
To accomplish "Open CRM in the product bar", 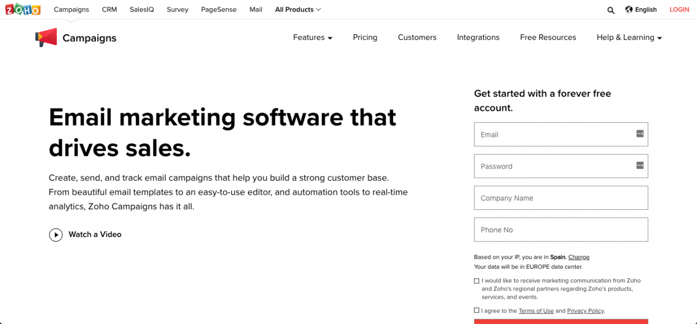I will [109, 10].
